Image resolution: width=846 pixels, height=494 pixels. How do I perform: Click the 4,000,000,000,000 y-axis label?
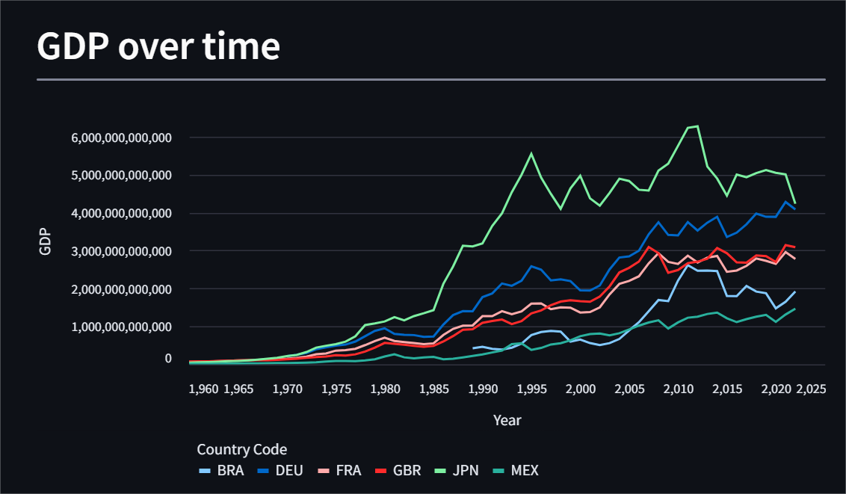121,214
